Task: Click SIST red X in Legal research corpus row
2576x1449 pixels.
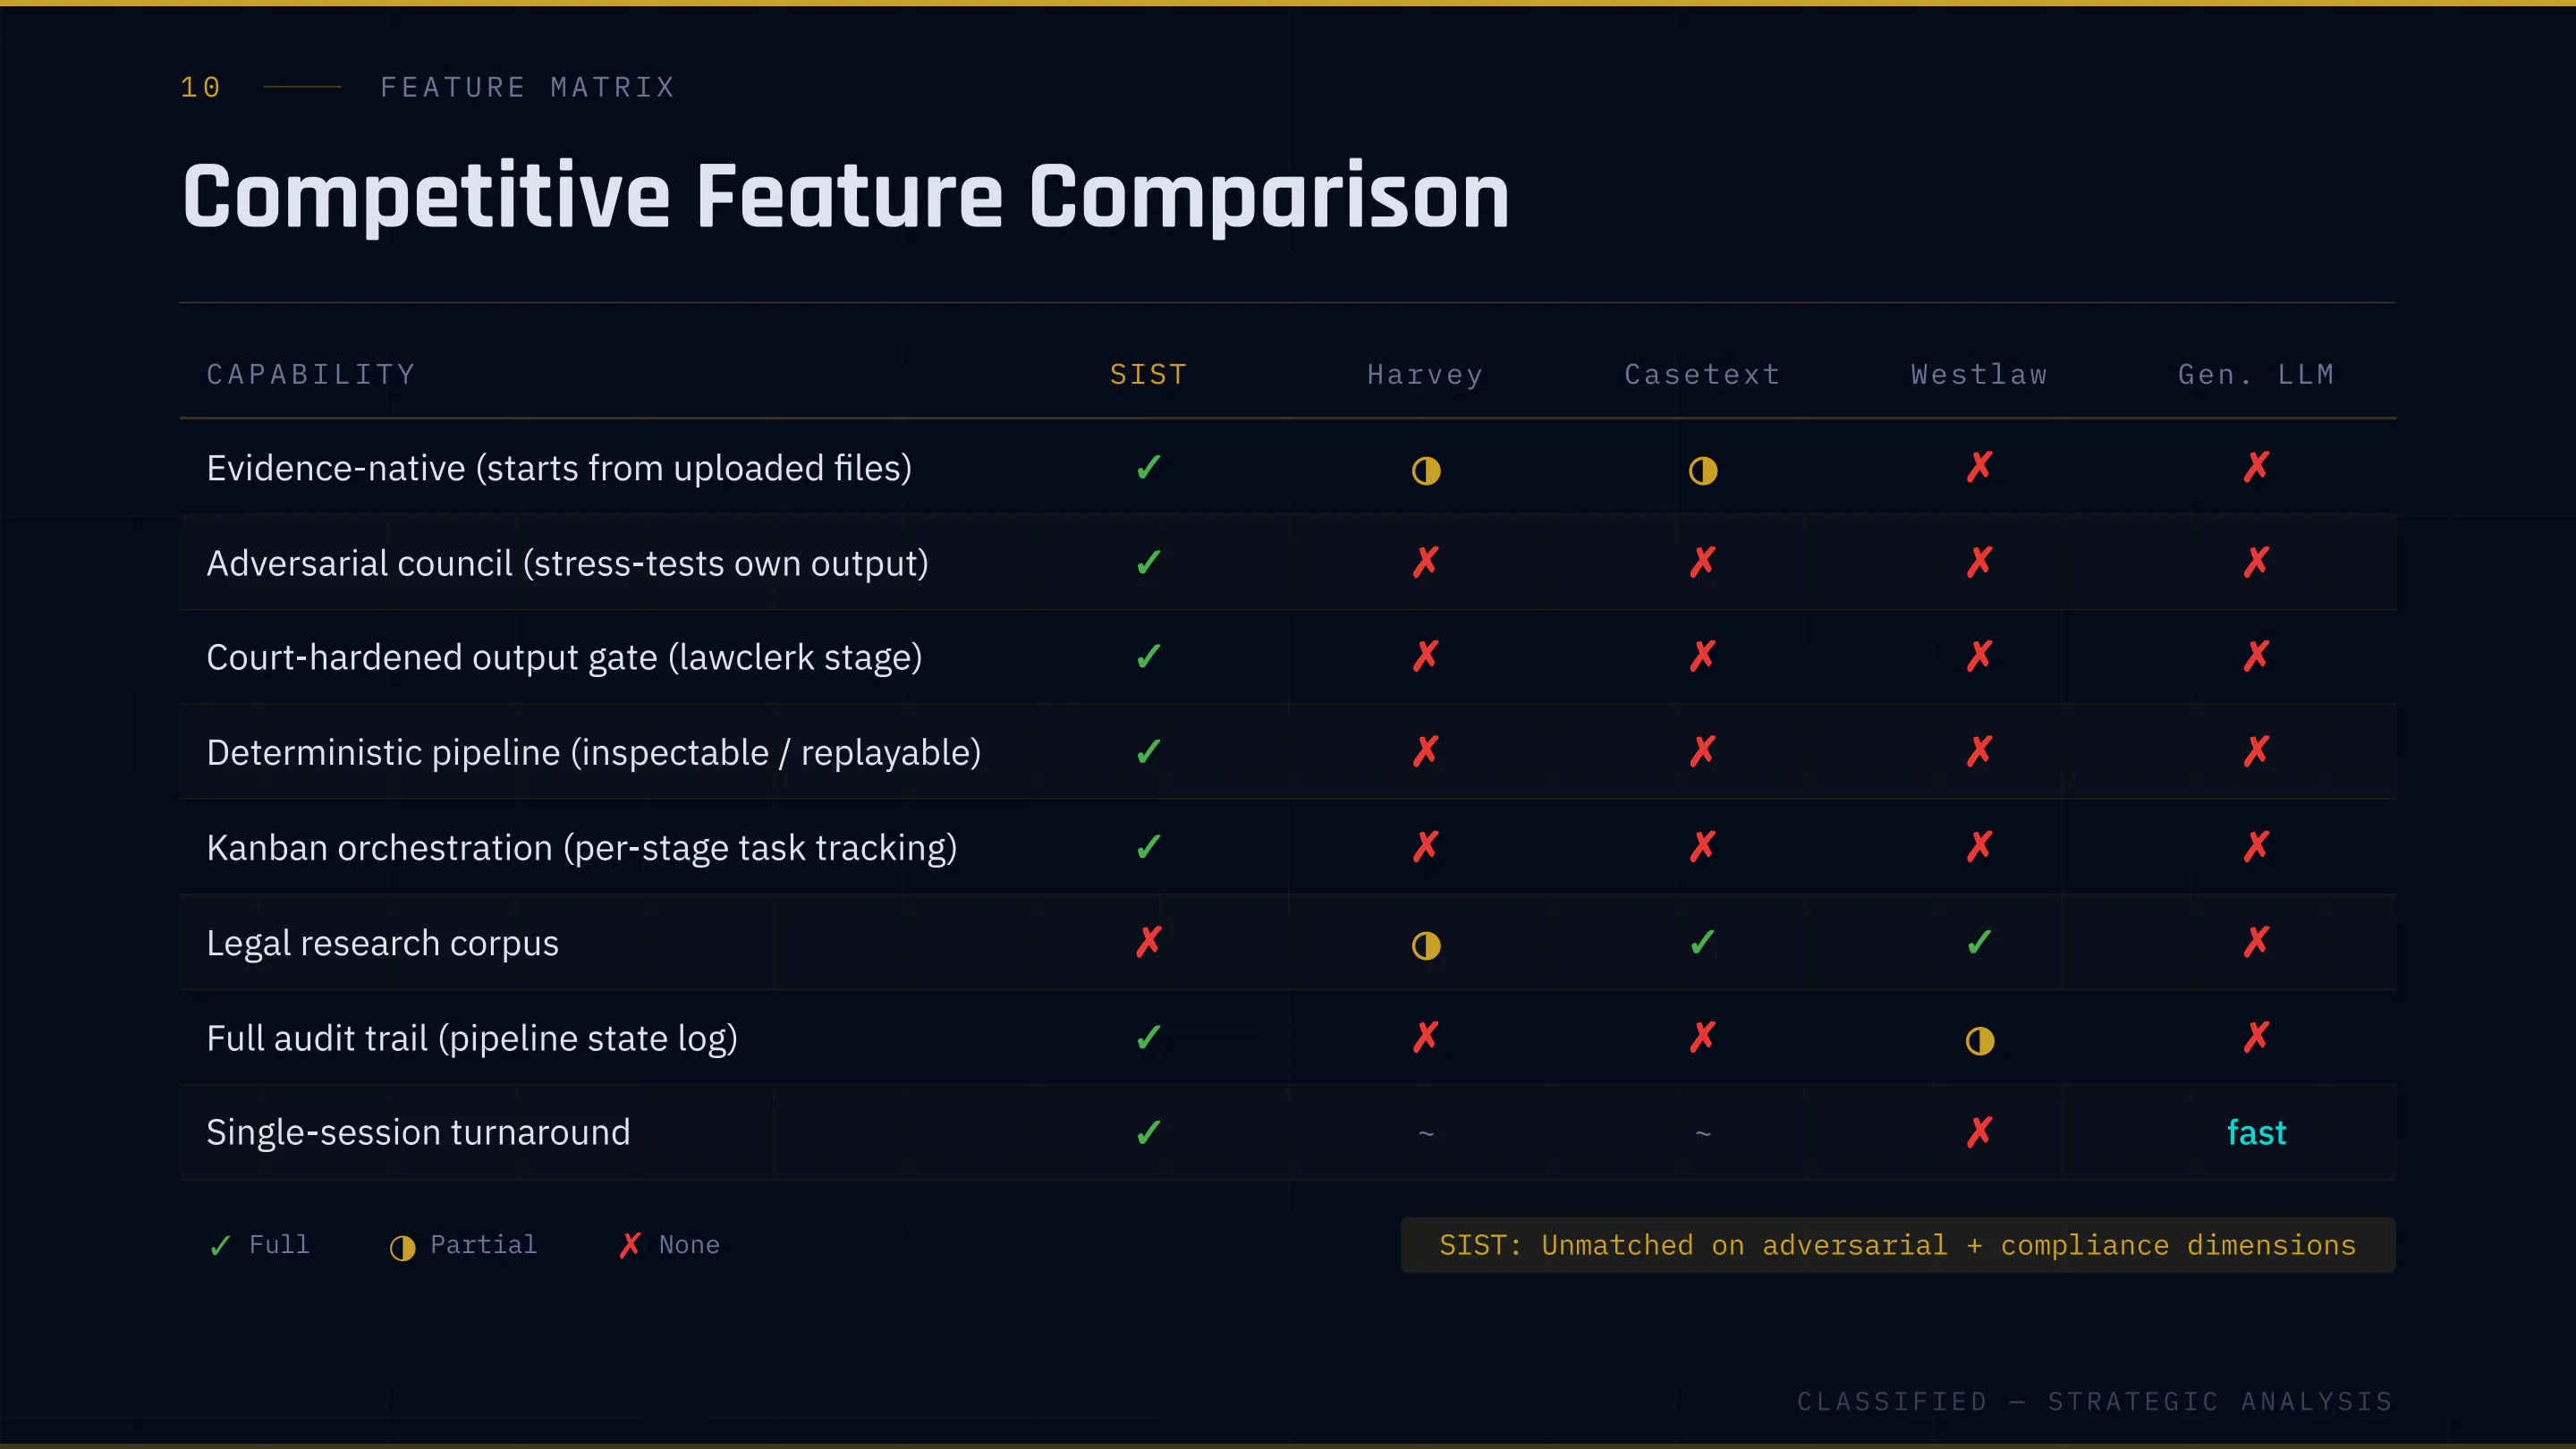Action: [1148, 941]
